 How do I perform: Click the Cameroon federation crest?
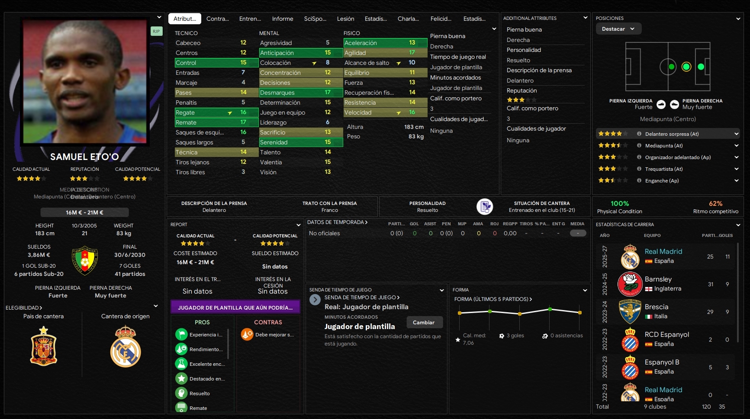coord(85,261)
